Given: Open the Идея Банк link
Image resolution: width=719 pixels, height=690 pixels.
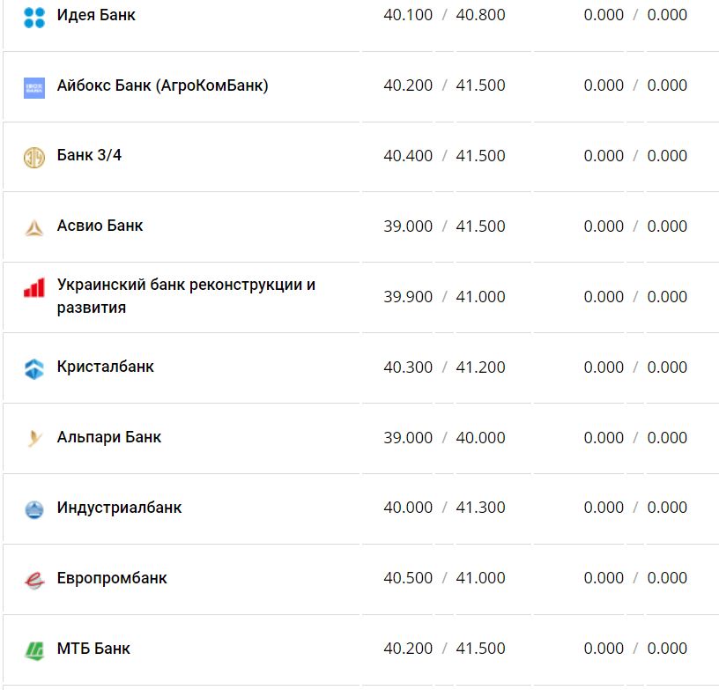Looking at the screenshot, I should click(96, 15).
